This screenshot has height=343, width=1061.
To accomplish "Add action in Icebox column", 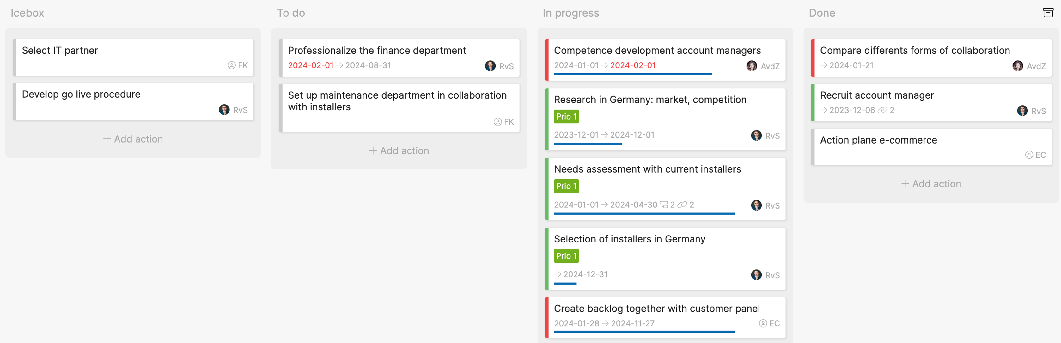I will (133, 139).
